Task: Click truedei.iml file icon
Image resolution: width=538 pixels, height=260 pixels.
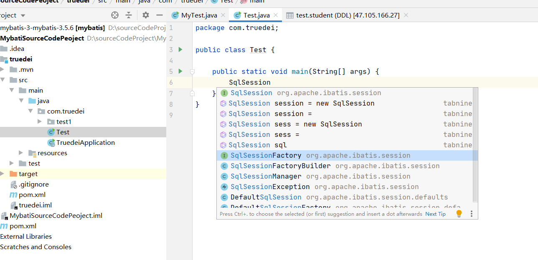Action: point(13,205)
